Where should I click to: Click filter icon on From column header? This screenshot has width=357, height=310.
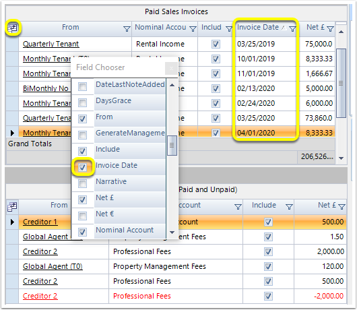click(x=127, y=29)
